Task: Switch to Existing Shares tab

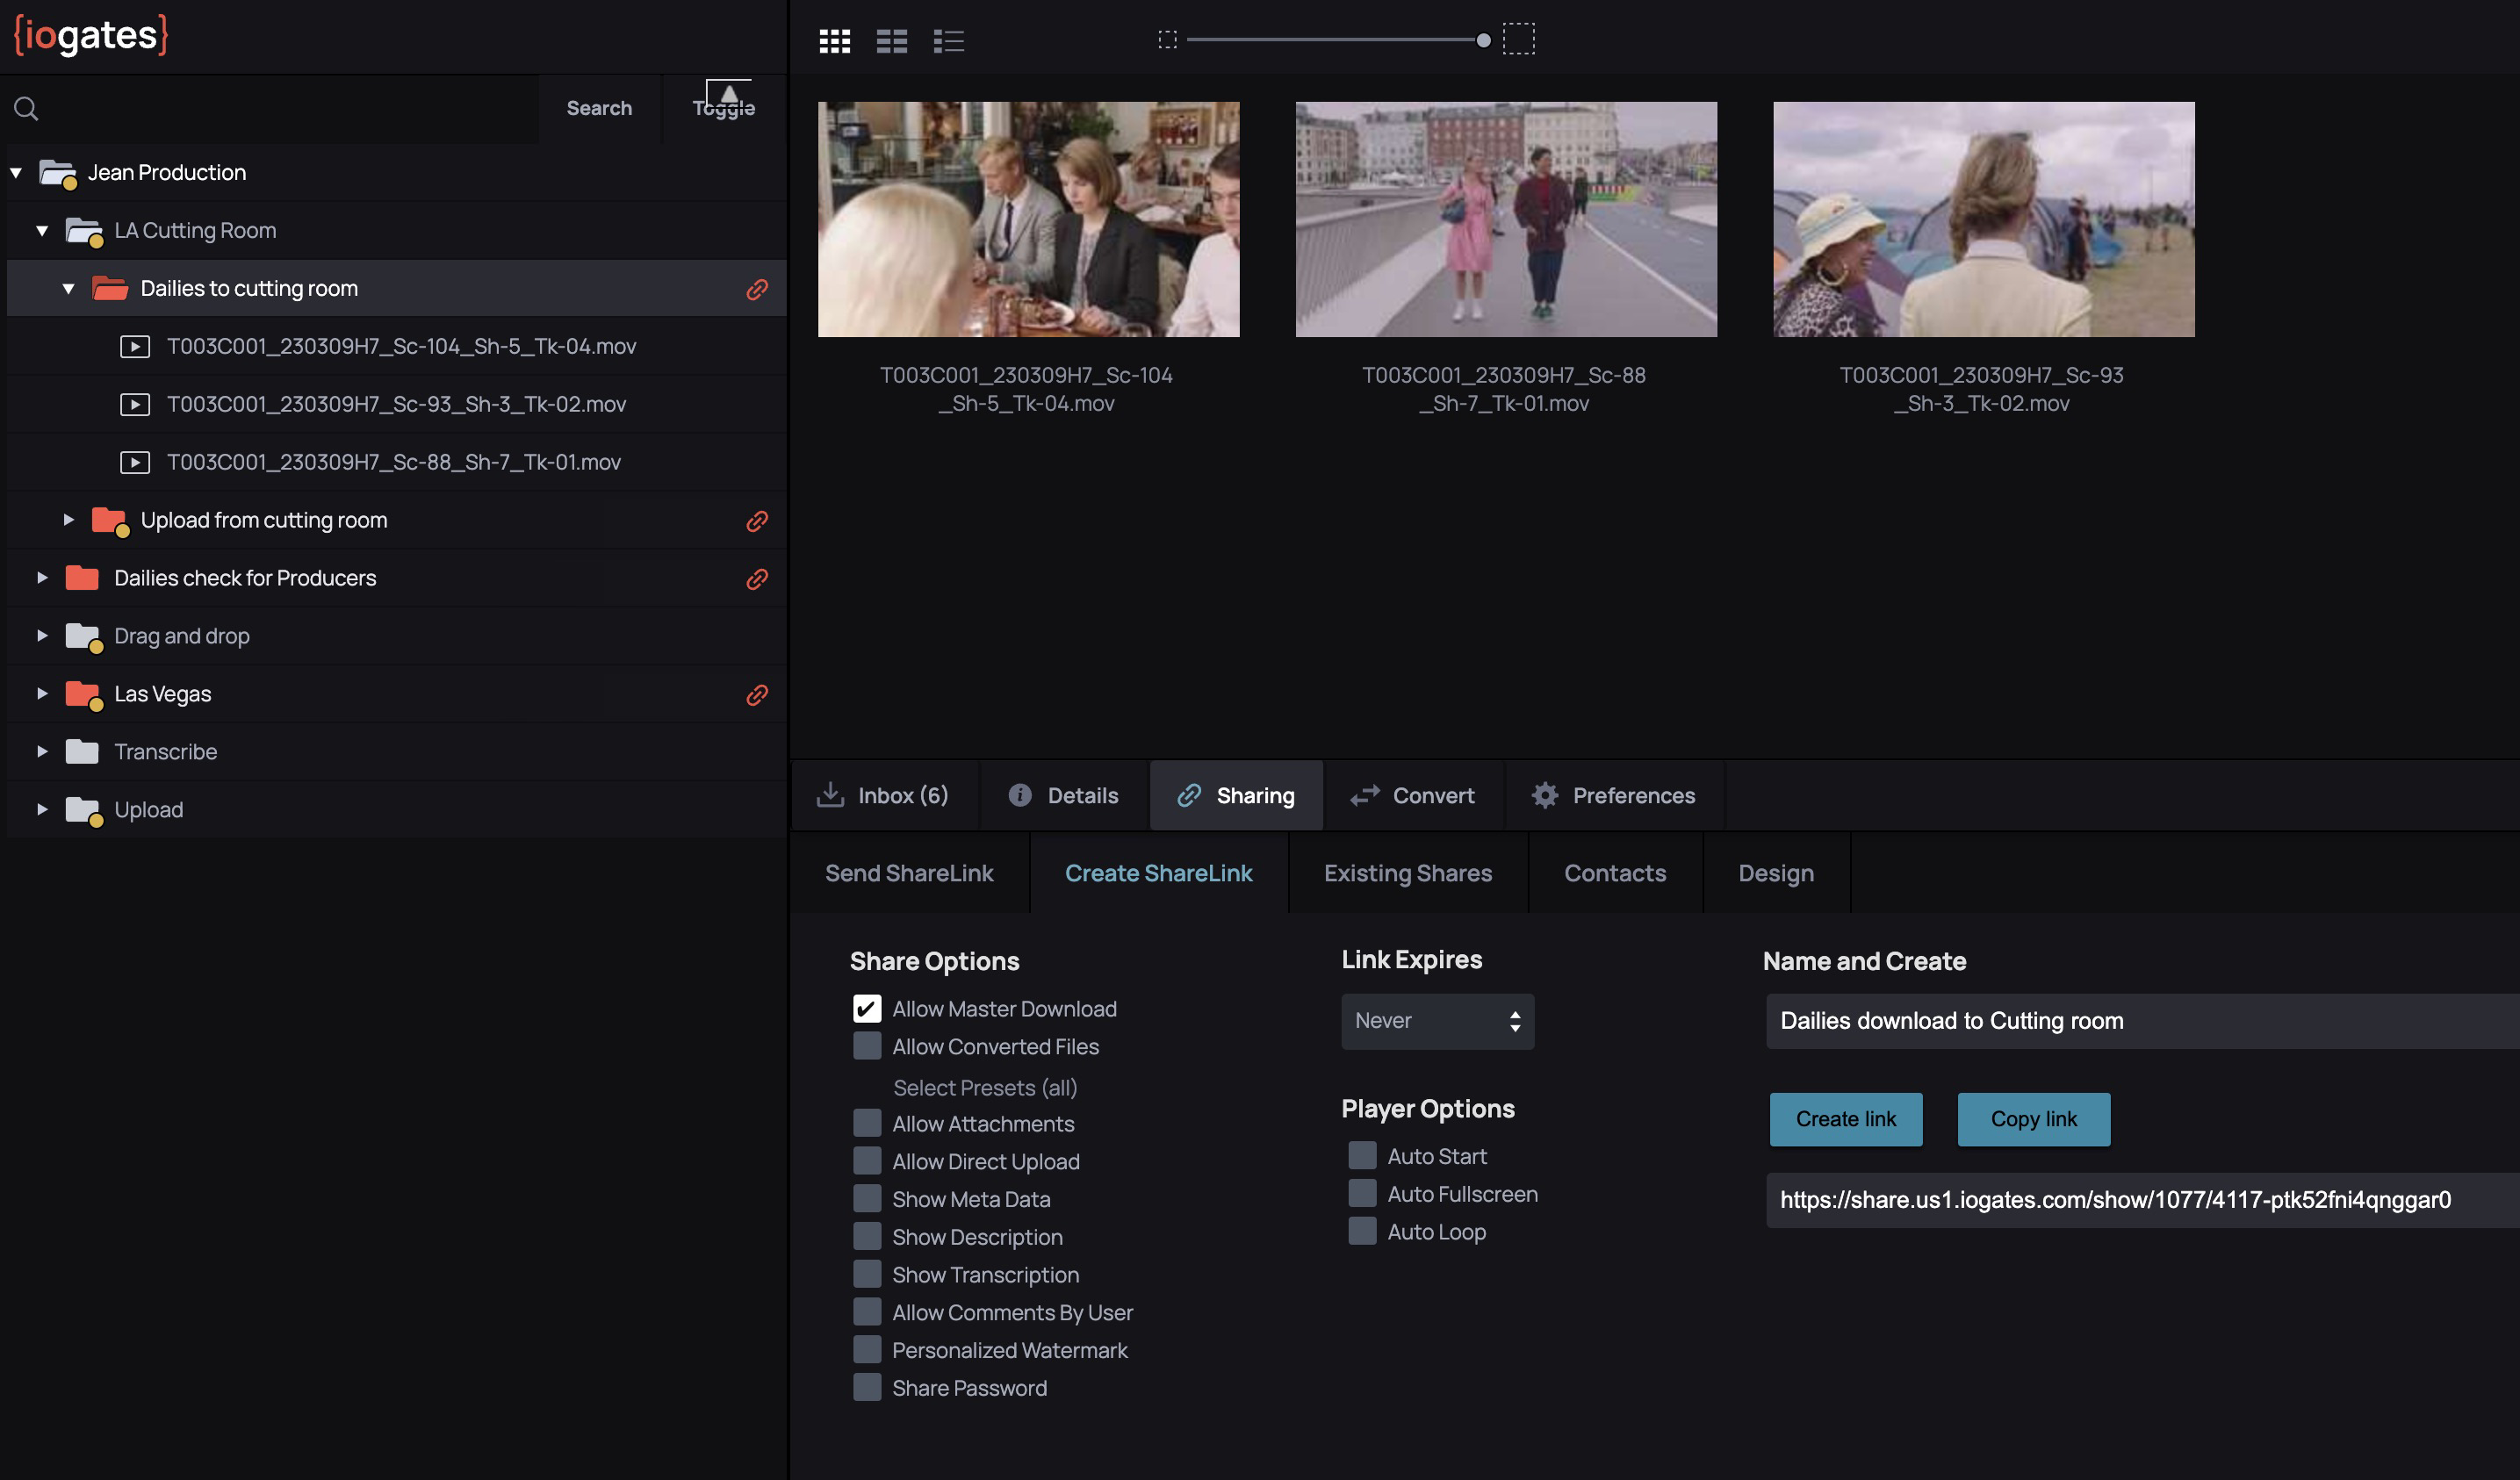Action: (x=1407, y=873)
